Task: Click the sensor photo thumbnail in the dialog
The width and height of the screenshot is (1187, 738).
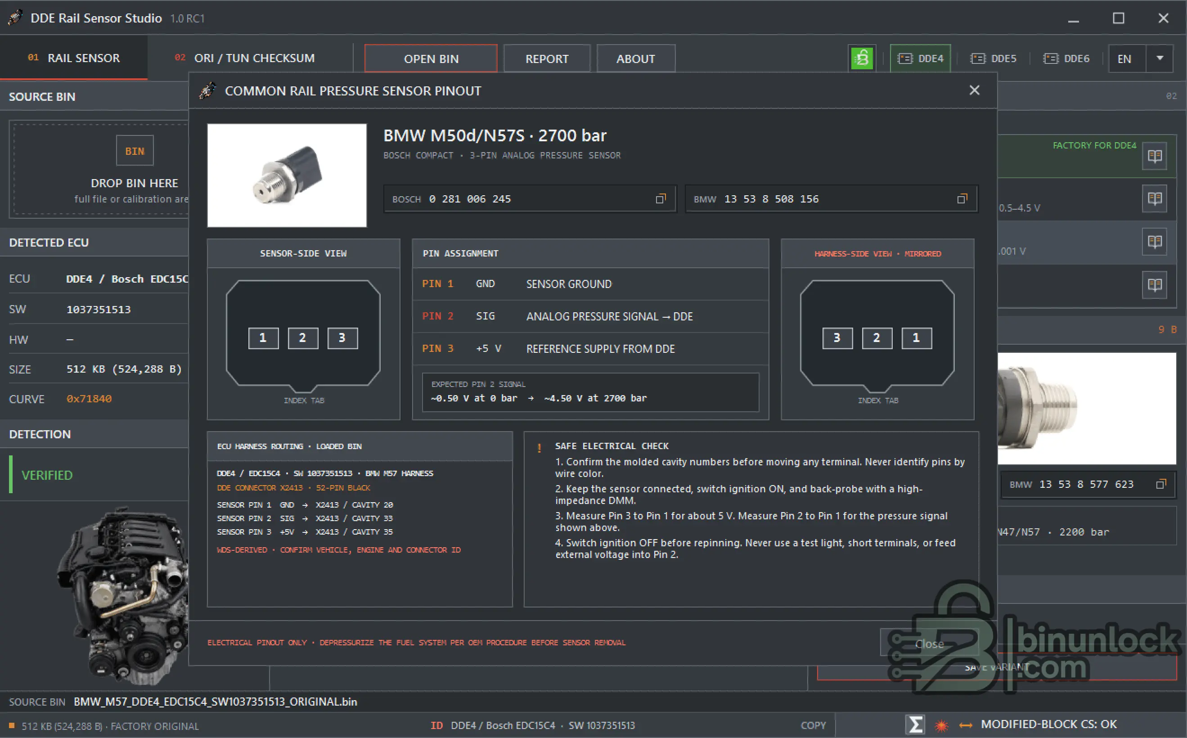Action: [x=287, y=175]
